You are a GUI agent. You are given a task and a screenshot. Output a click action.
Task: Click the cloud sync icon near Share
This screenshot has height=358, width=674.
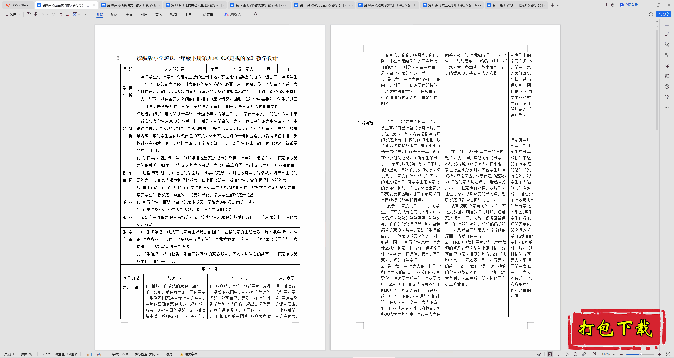(651, 14)
